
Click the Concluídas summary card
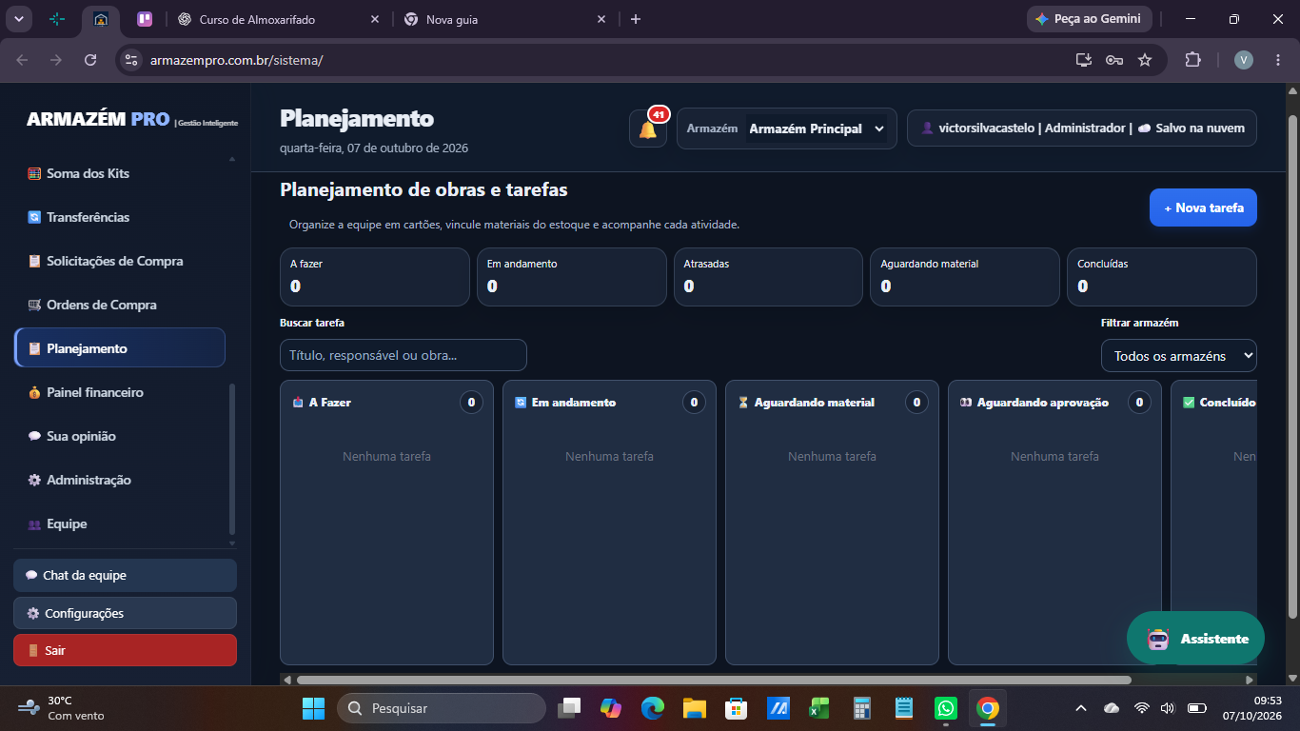pyautogui.click(x=1161, y=277)
